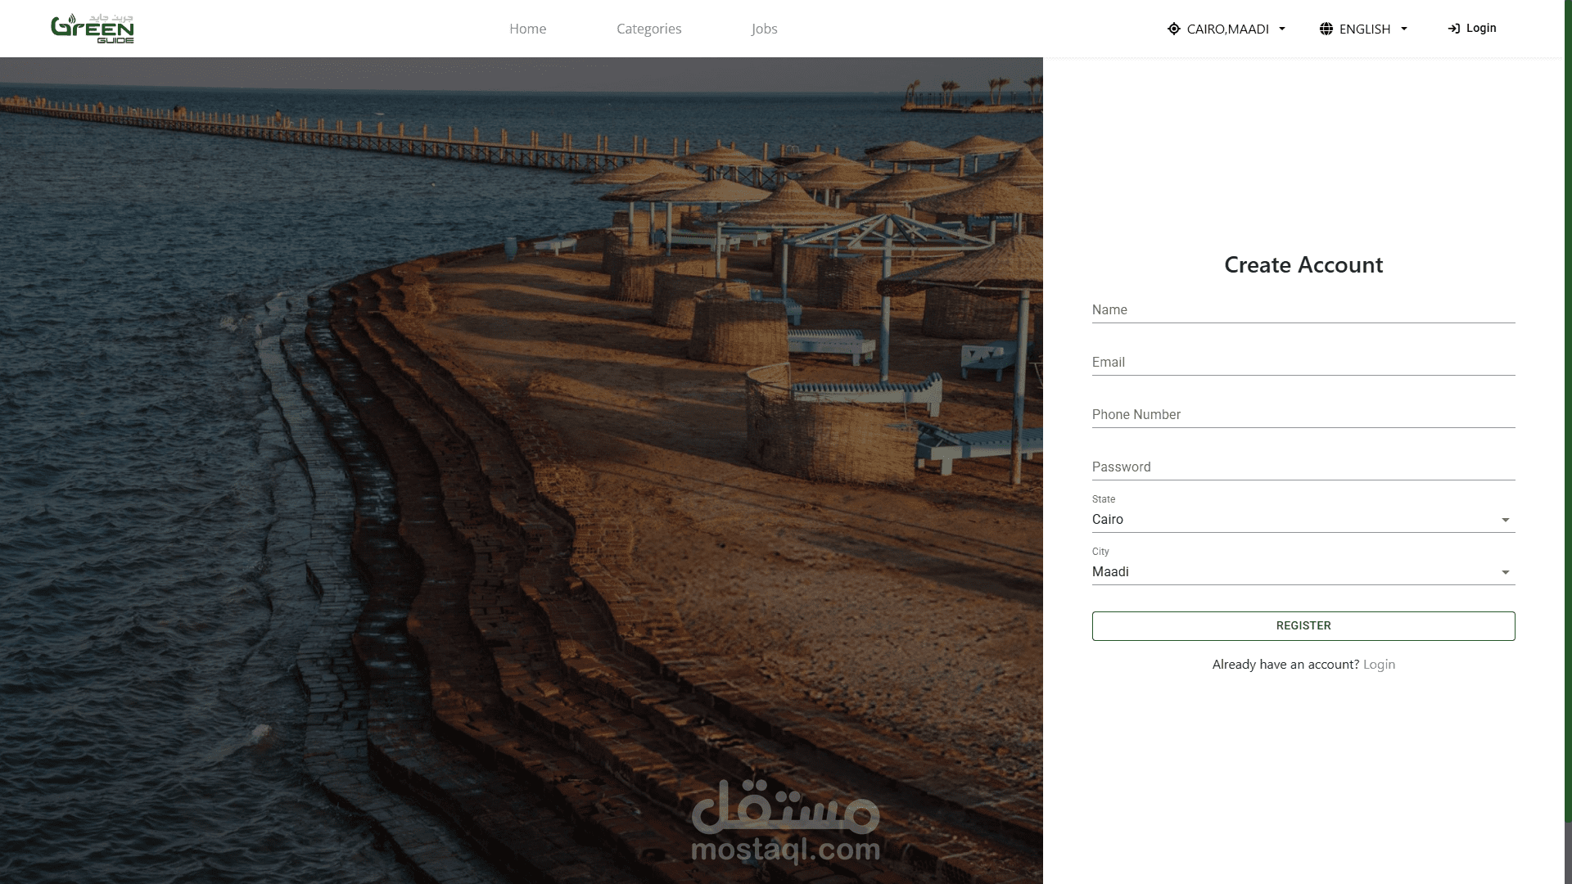The height and width of the screenshot is (884, 1572).
Task: Click Login link below Register
Action: (x=1379, y=665)
